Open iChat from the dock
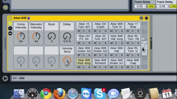 tap(113, 94)
